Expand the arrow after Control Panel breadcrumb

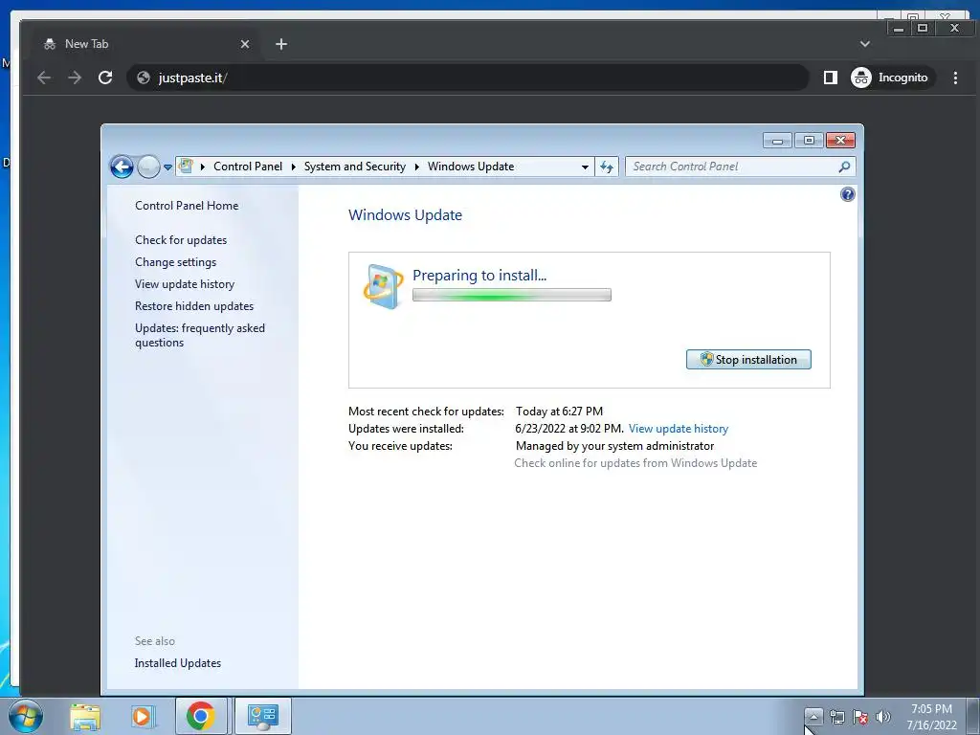click(x=293, y=167)
